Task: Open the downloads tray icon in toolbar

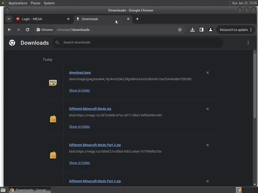Action: coord(192,30)
